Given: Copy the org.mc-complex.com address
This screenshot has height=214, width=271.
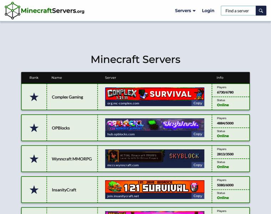Looking at the screenshot, I should pyautogui.click(x=198, y=103).
